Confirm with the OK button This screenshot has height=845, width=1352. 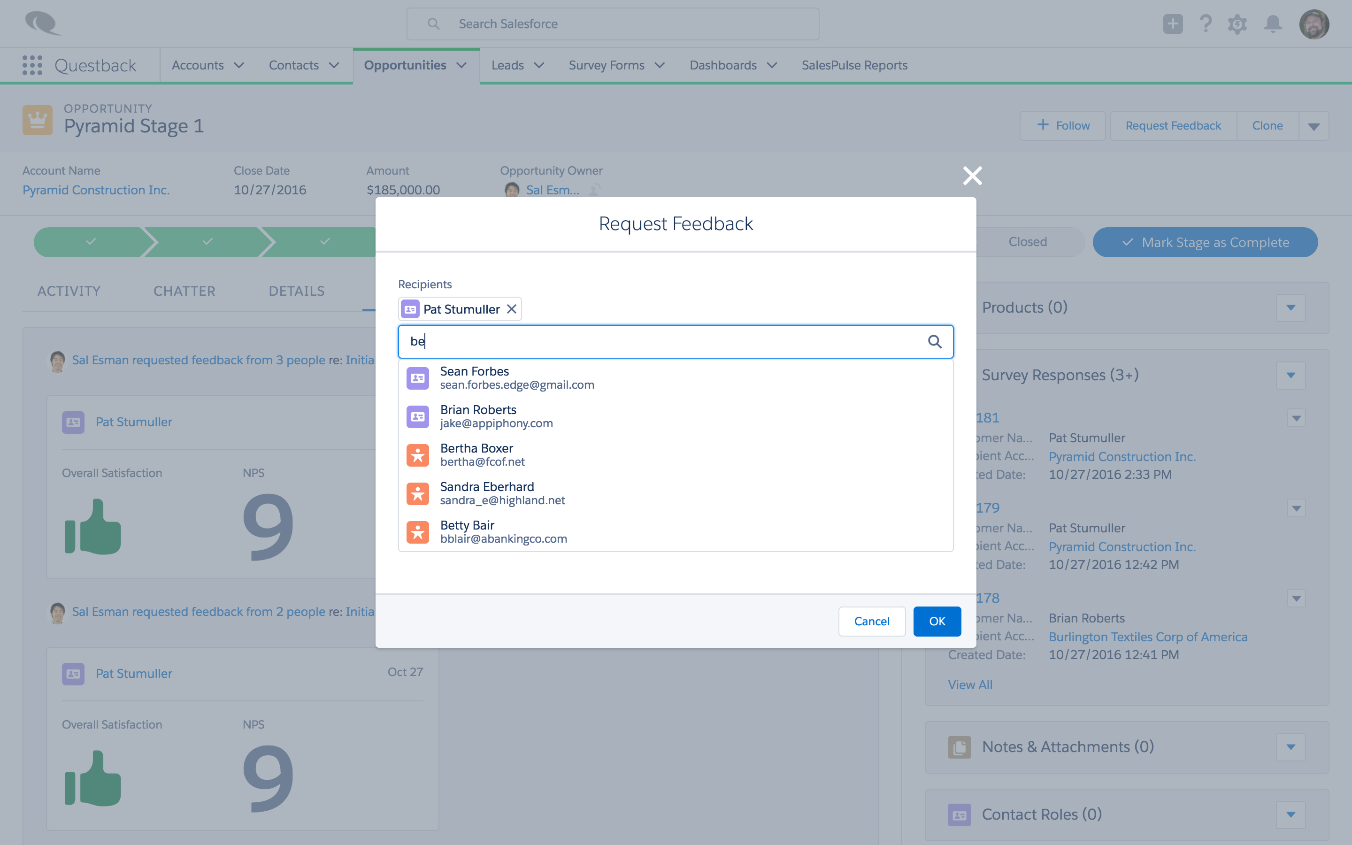click(x=937, y=622)
